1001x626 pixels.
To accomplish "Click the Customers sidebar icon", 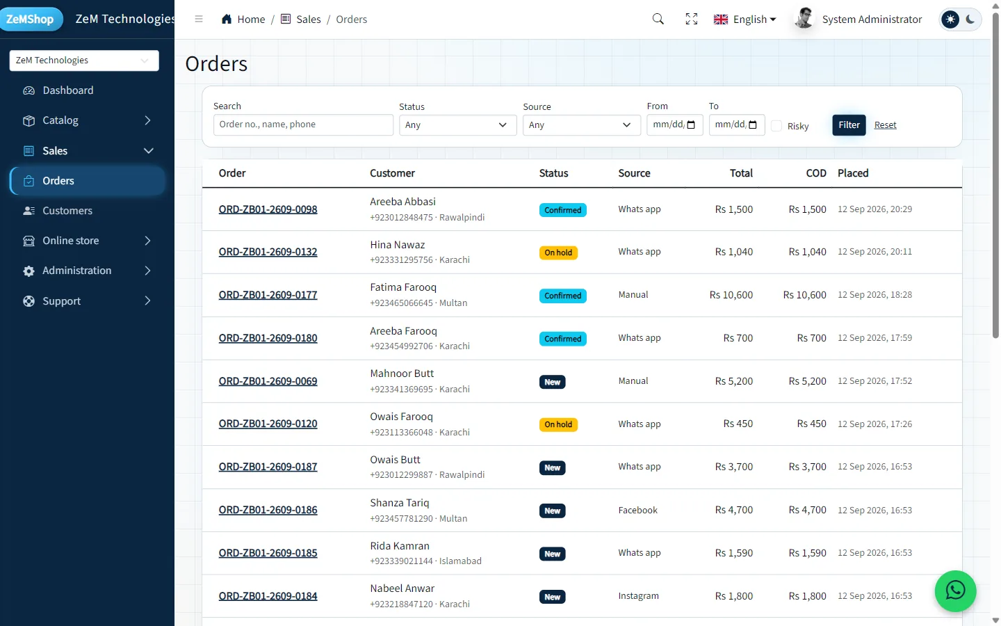I will pos(29,211).
